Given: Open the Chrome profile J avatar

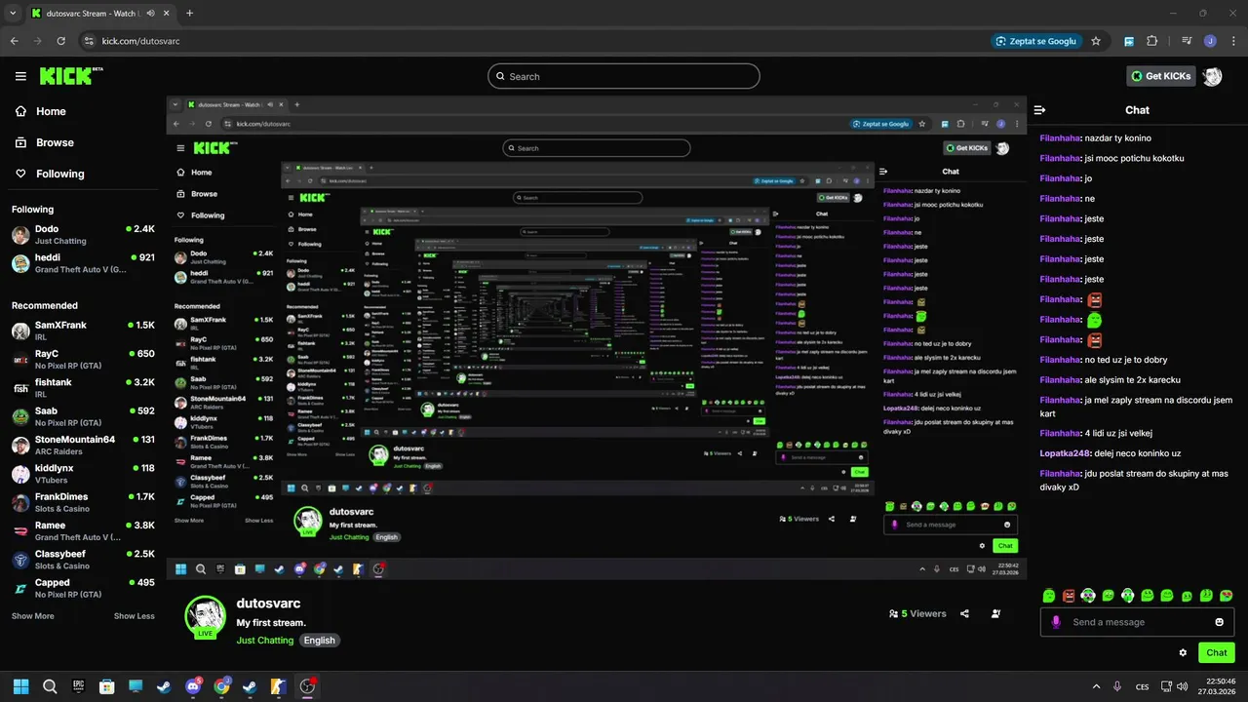Looking at the screenshot, I should point(1210,41).
